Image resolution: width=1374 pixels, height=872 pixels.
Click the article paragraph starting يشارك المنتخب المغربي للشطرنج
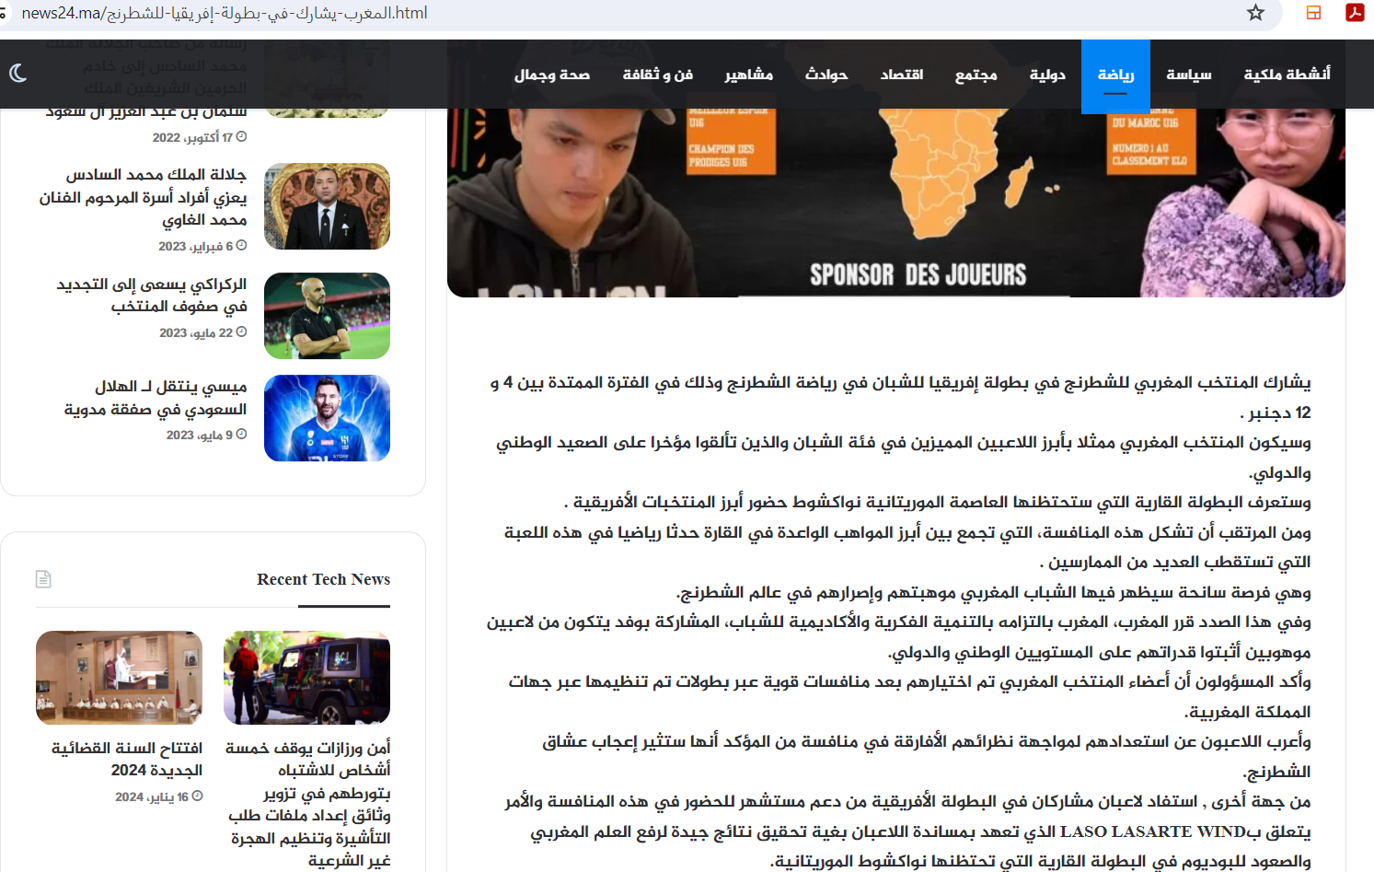(x=900, y=397)
